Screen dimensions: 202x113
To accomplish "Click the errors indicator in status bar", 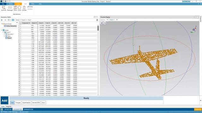I will (4, 112).
